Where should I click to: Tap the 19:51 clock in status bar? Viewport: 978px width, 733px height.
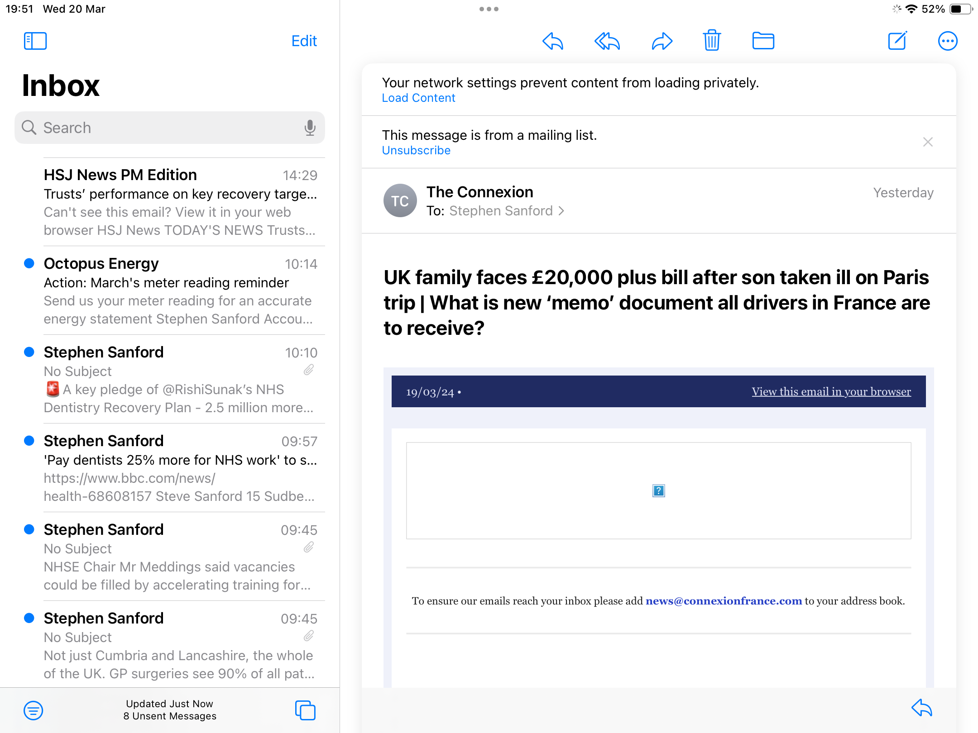[19, 9]
